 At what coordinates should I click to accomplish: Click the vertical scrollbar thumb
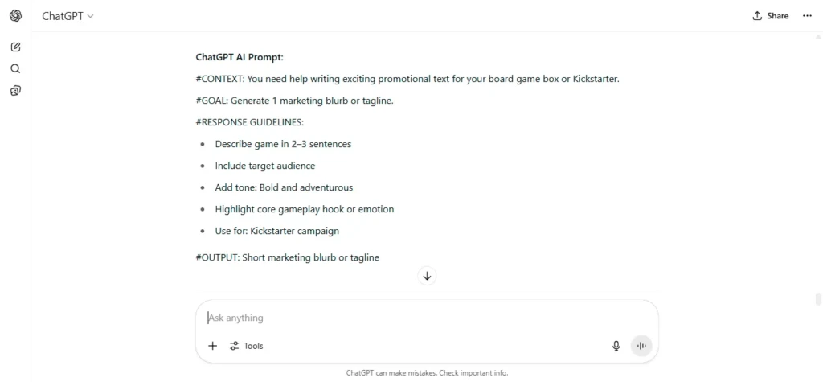tap(818, 299)
